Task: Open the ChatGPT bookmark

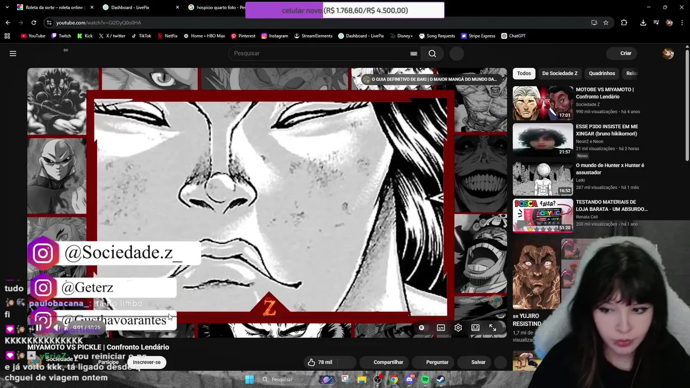Action: [513, 36]
